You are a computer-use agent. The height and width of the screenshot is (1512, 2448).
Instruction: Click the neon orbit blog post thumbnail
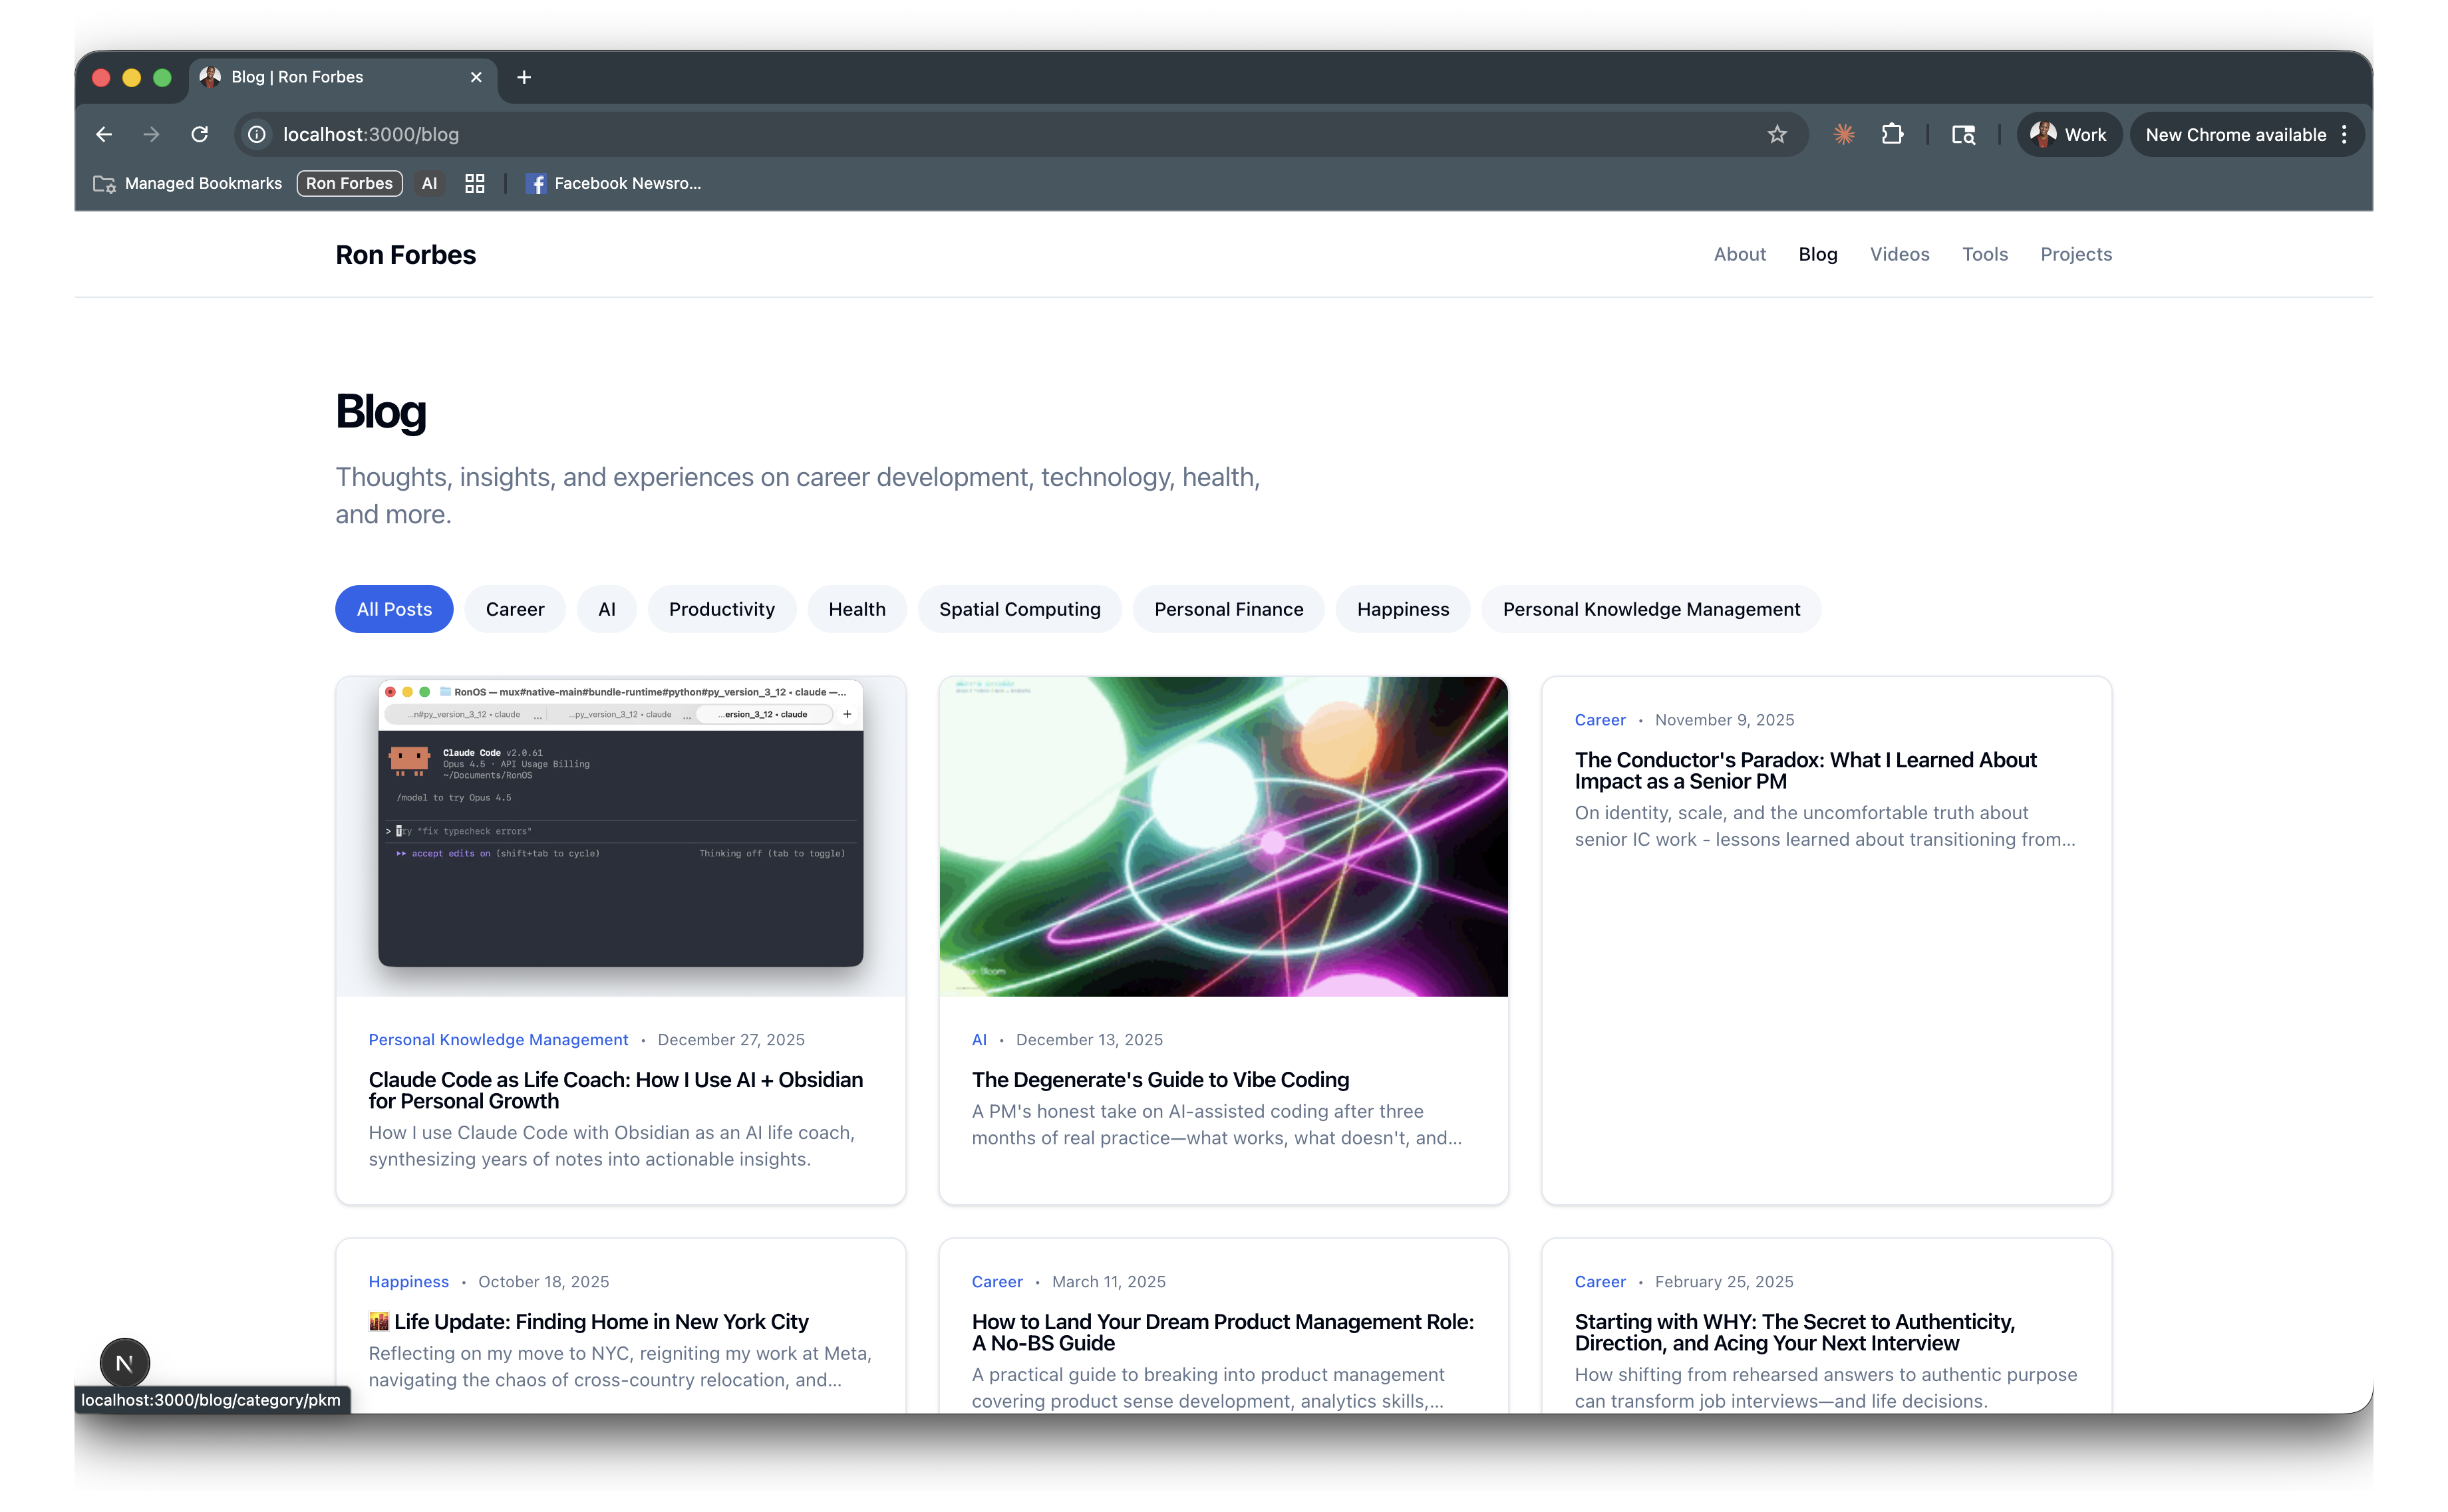1223,837
